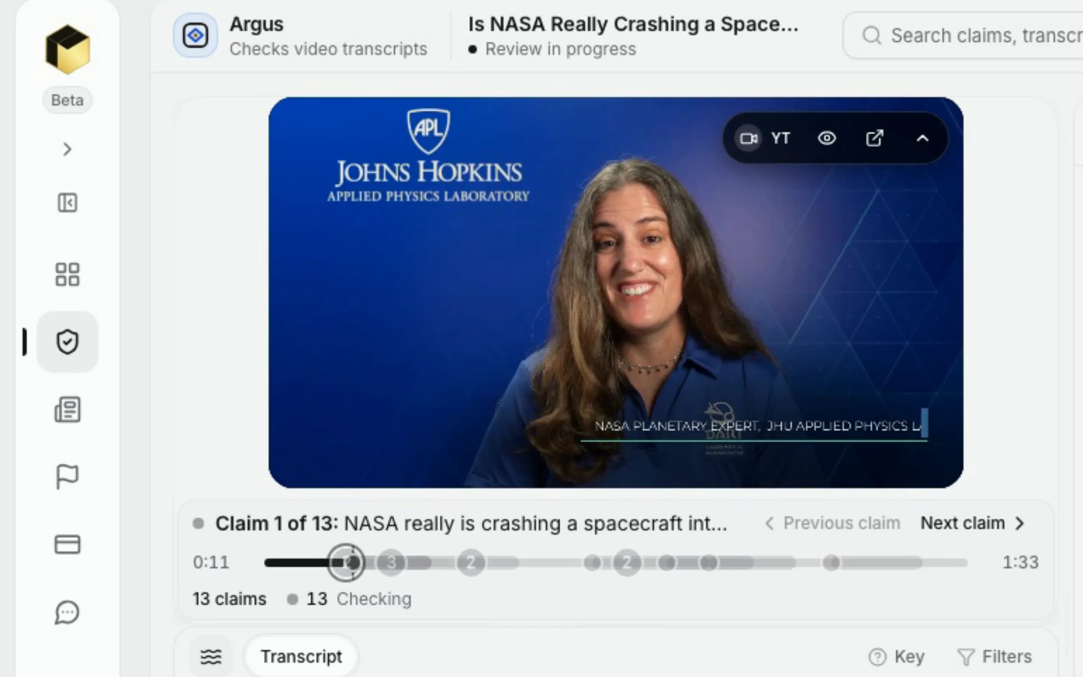Click the '13 Checking' status filter
This screenshot has height=677, width=1083.
tap(349, 599)
